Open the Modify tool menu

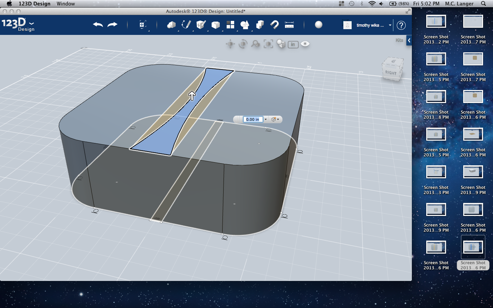(x=216, y=25)
